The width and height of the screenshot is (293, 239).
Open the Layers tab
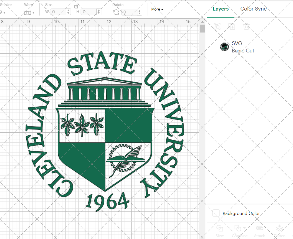(x=221, y=9)
